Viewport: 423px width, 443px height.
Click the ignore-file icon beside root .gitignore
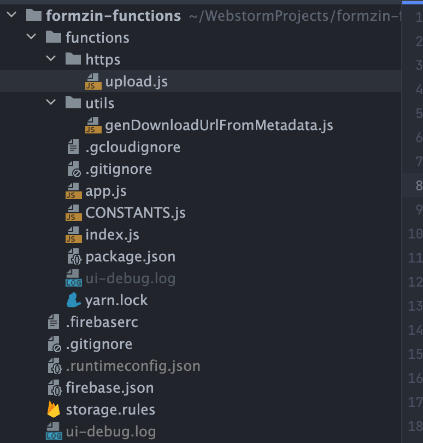[x=54, y=344]
